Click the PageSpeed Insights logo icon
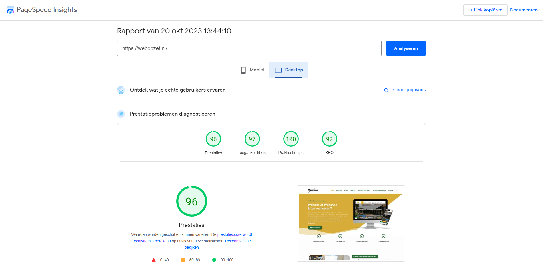 coord(10,10)
